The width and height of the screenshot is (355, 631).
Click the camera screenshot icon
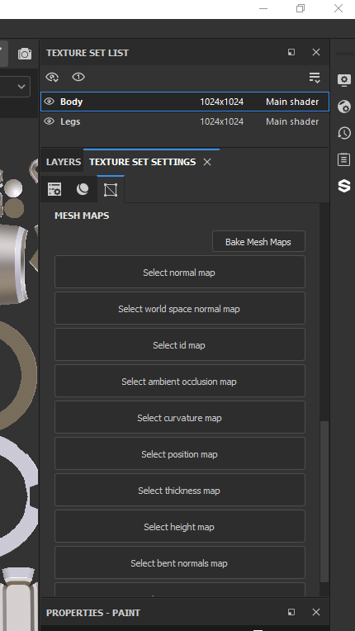(25, 54)
